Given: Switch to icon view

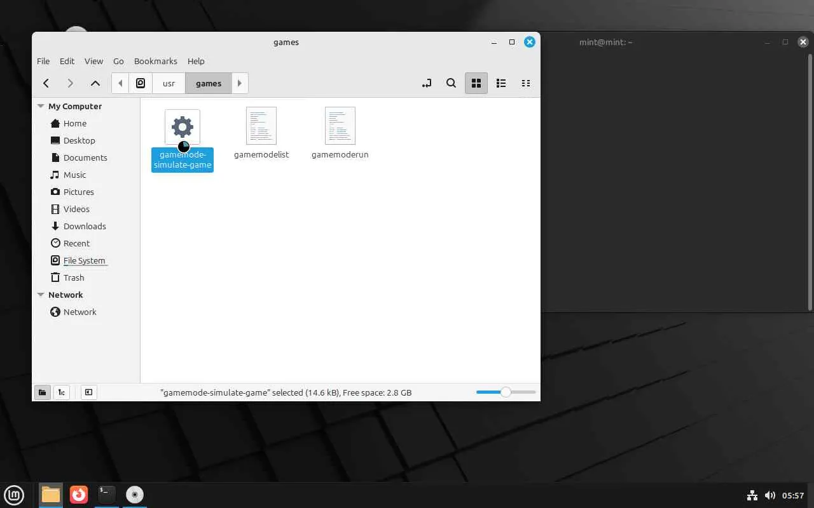Looking at the screenshot, I should pos(476,83).
